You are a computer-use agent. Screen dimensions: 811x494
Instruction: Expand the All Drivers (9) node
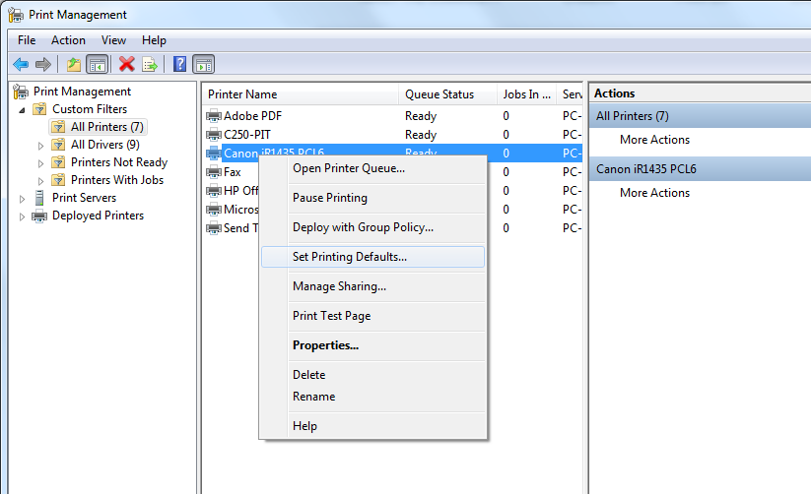pos(41,146)
